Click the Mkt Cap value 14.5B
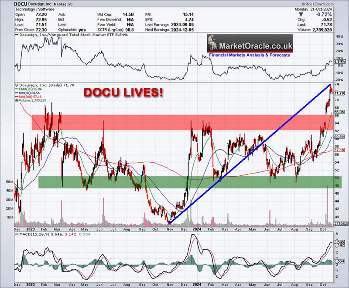The height and width of the screenshot is (288, 349). [x=128, y=14]
